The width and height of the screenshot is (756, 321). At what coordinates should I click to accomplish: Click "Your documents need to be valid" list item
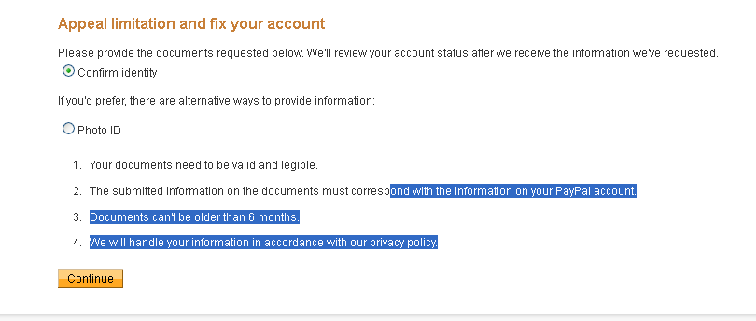pyautogui.click(x=203, y=165)
